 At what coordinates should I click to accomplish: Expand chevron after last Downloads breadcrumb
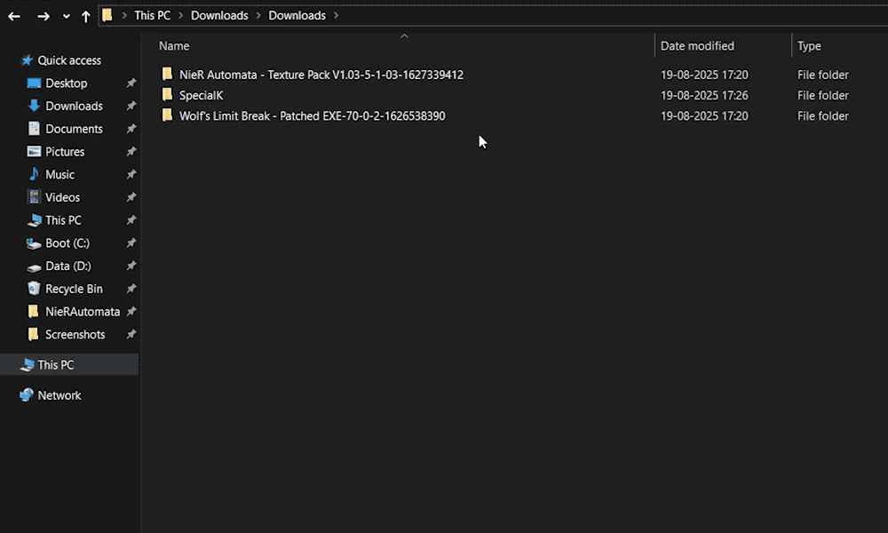336,15
